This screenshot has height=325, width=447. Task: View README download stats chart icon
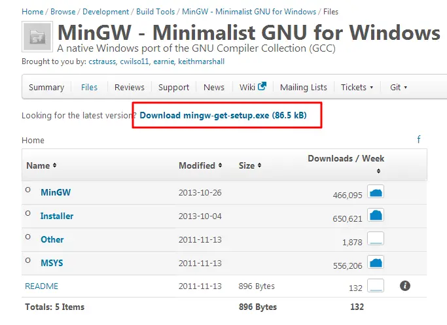coord(376,285)
